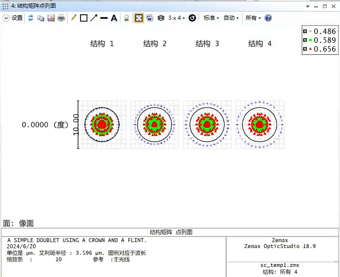Print the spot diagram via printer icon
The width and height of the screenshot is (340, 277).
coord(61,18)
